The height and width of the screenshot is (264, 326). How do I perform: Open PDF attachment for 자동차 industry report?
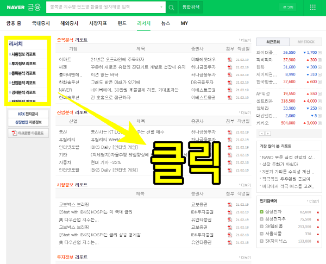pyautogui.click(x=229, y=162)
